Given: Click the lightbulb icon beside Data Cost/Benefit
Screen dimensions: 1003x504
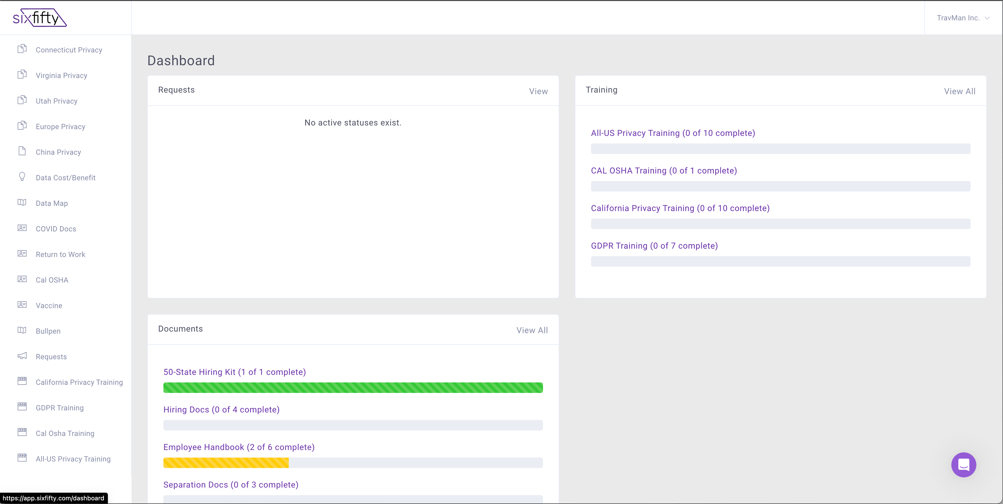Looking at the screenshot, I should [22, 177].
